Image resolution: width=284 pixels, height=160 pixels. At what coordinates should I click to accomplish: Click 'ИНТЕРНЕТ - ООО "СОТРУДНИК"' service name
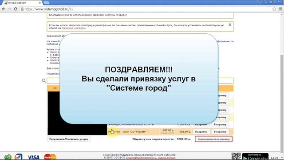[x=127, y=132]
